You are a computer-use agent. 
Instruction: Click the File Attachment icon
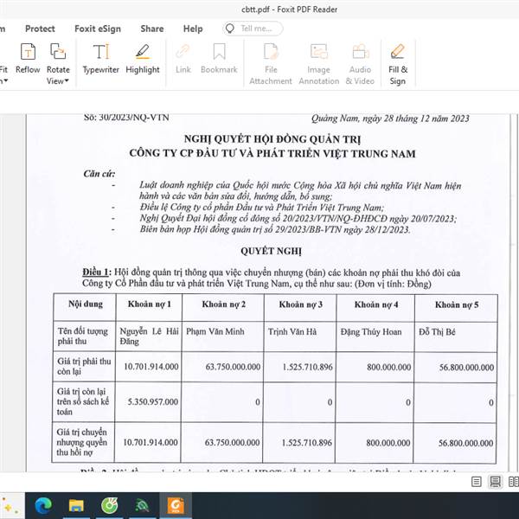[x=271, y=52]
